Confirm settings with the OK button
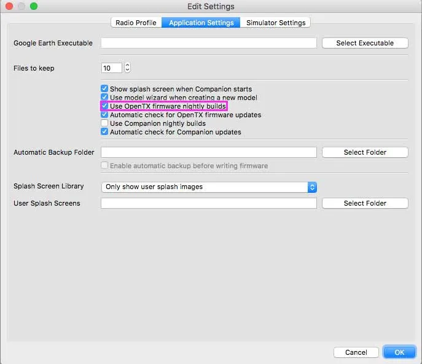The height and width of the screenshot is (364, 422). [x=399, y=352]
